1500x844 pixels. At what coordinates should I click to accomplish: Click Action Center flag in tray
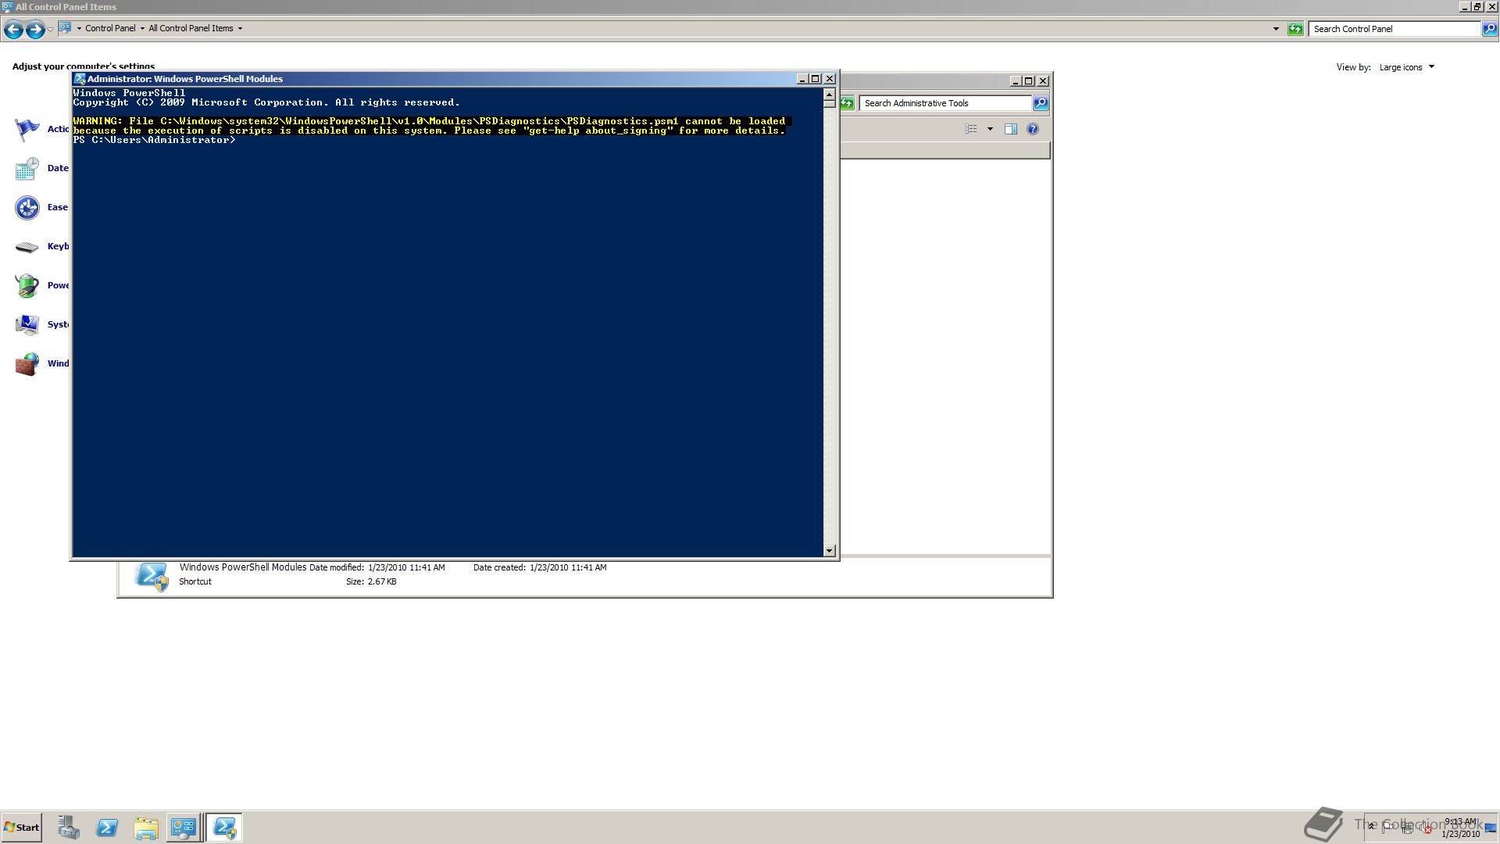pyautogui.click(x=1390, y=828)
